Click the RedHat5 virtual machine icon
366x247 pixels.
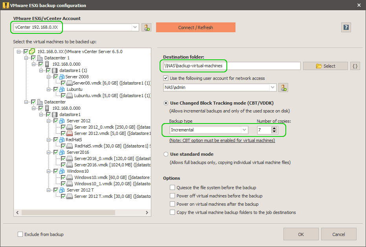click(62, 140)
